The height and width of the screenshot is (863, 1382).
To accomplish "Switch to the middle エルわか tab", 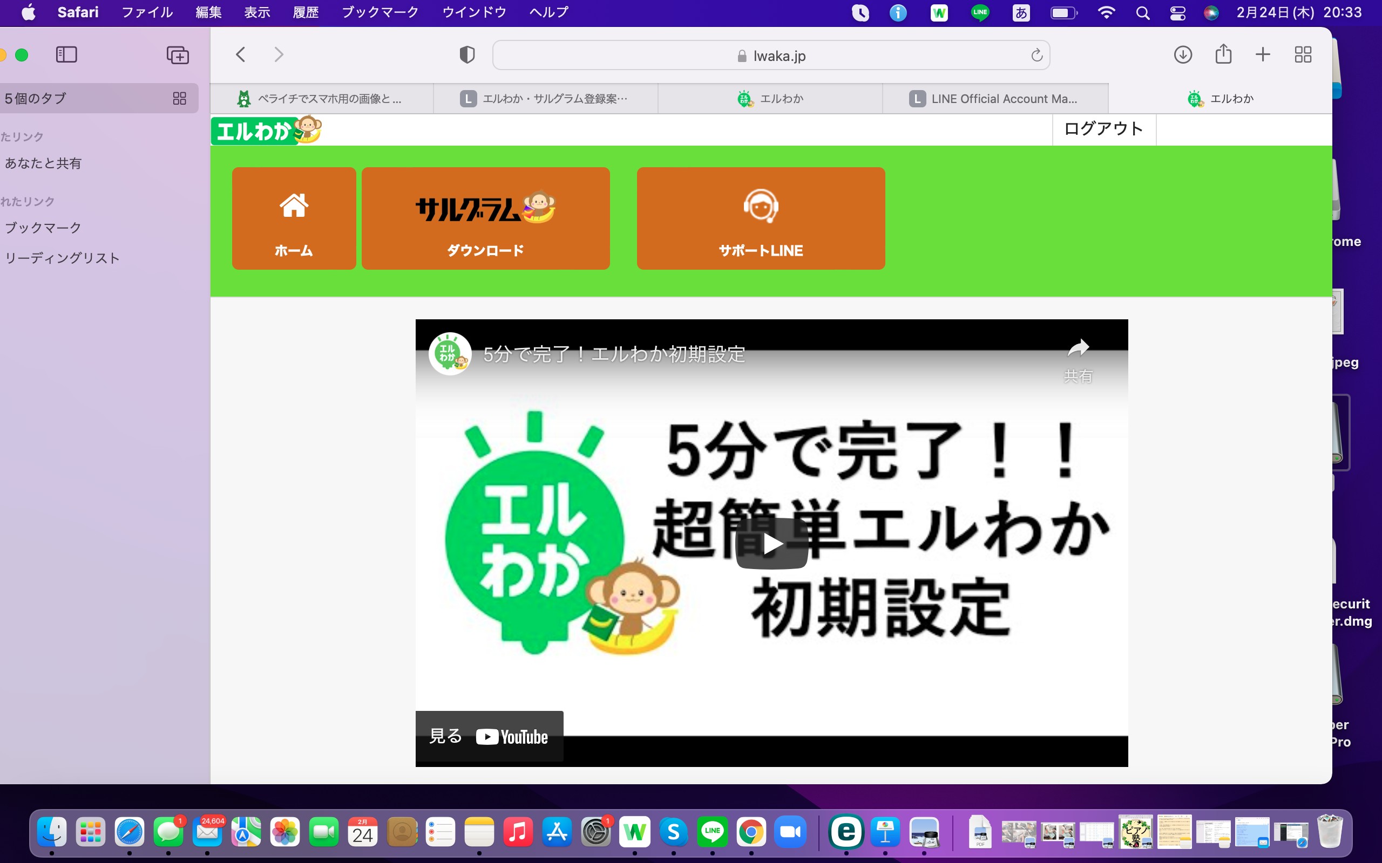I will [x=770, y=99].
